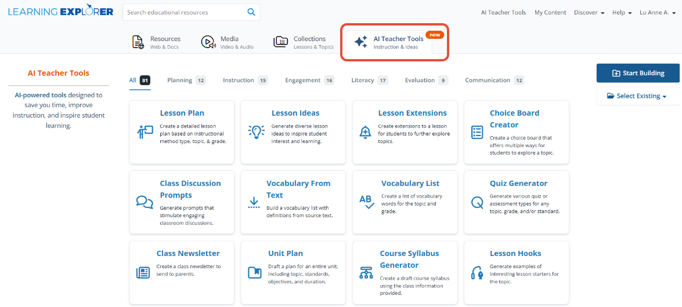Filter tools by Evaluation
The image size is (682, 307).
point(427,81)
